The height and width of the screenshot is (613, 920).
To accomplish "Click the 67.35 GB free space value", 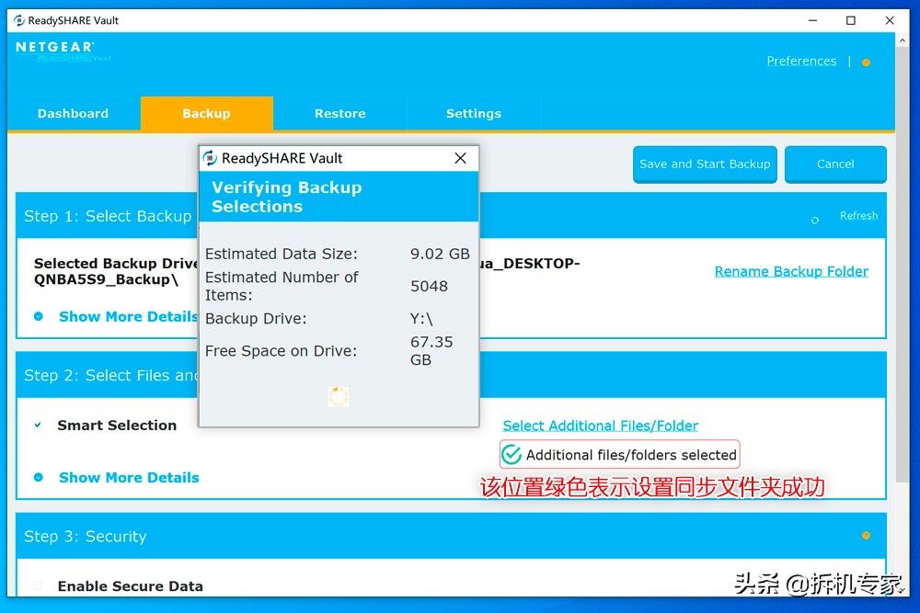I will click(431, 350).
